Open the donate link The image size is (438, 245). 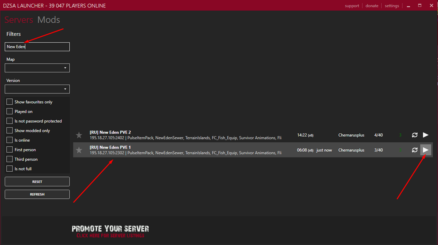click(372, 6)
